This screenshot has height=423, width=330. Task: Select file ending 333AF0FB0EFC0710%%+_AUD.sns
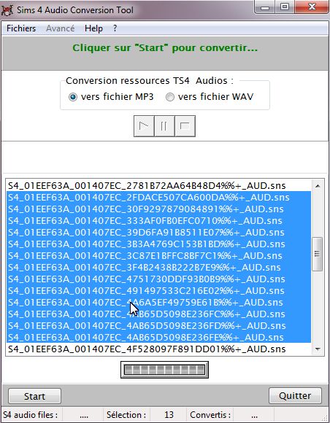coord(158,221)
